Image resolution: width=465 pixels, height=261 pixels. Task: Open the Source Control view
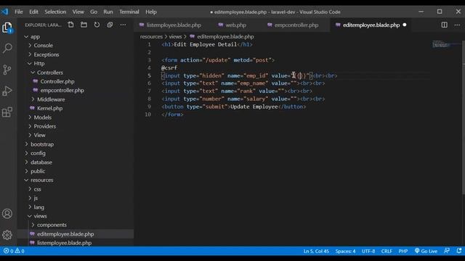click(7, 70)
